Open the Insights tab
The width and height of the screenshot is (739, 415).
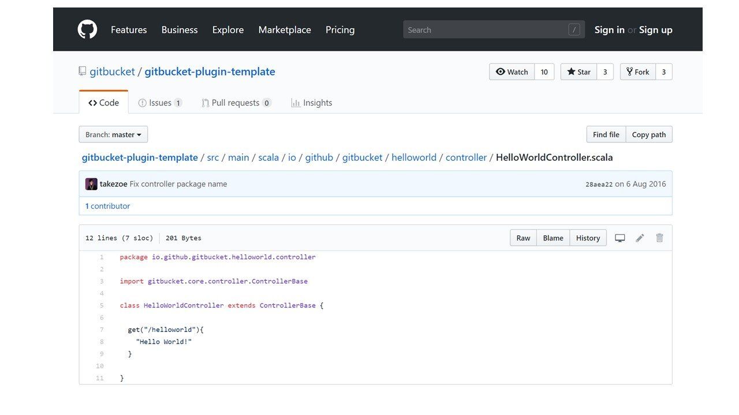tap(312, 103)
